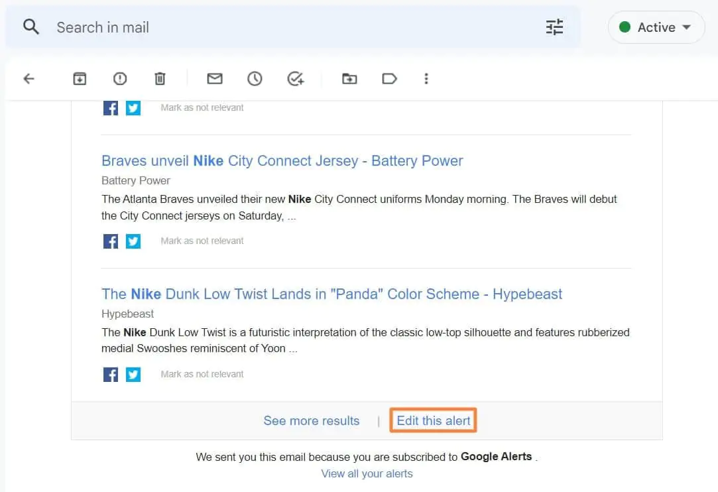The width and height of the screenshot is (718, 492).
Task: Report this email as spam
Action: pyautogui.click(x=120, y=79)
